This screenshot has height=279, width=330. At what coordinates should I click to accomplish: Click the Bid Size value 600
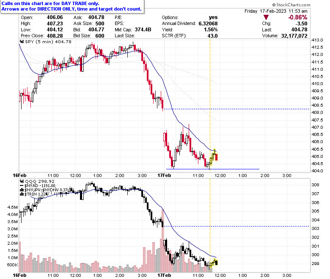(100, 36)
